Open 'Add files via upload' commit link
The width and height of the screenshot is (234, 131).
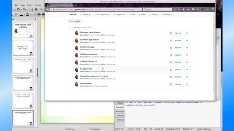[88, 54]
